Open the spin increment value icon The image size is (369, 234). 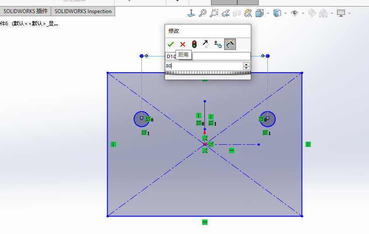click(x=218, y=44)
